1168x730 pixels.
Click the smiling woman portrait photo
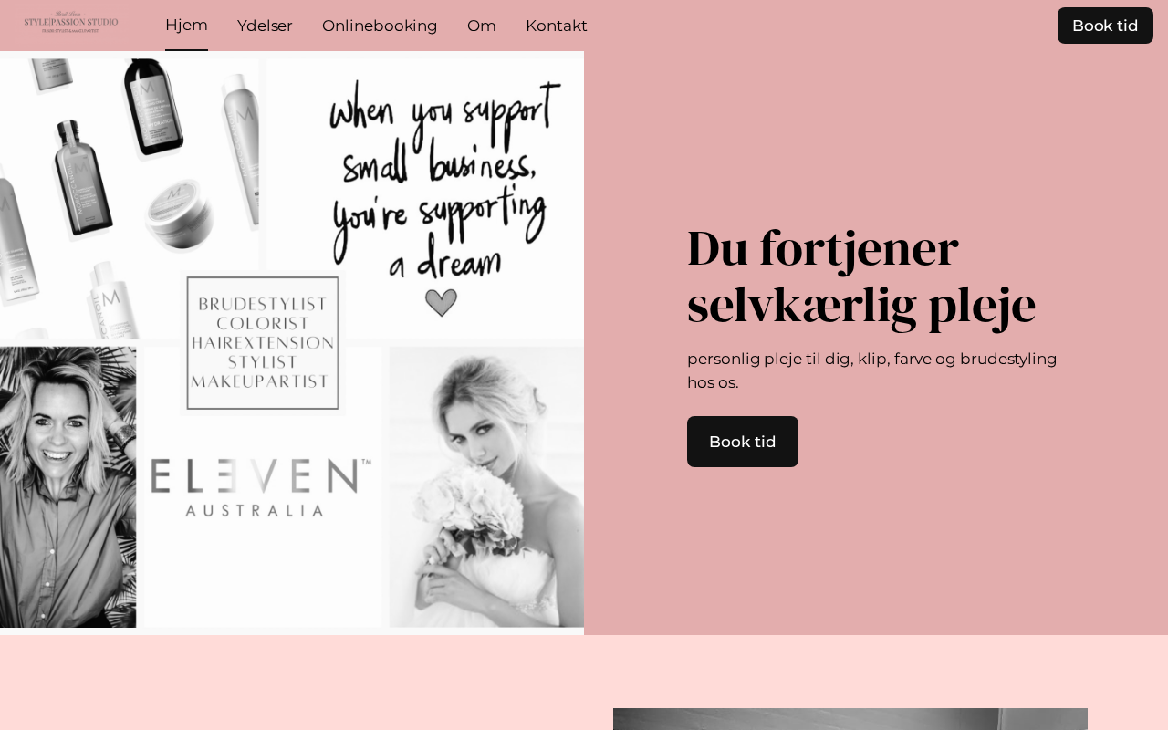[x=68, y=487]
